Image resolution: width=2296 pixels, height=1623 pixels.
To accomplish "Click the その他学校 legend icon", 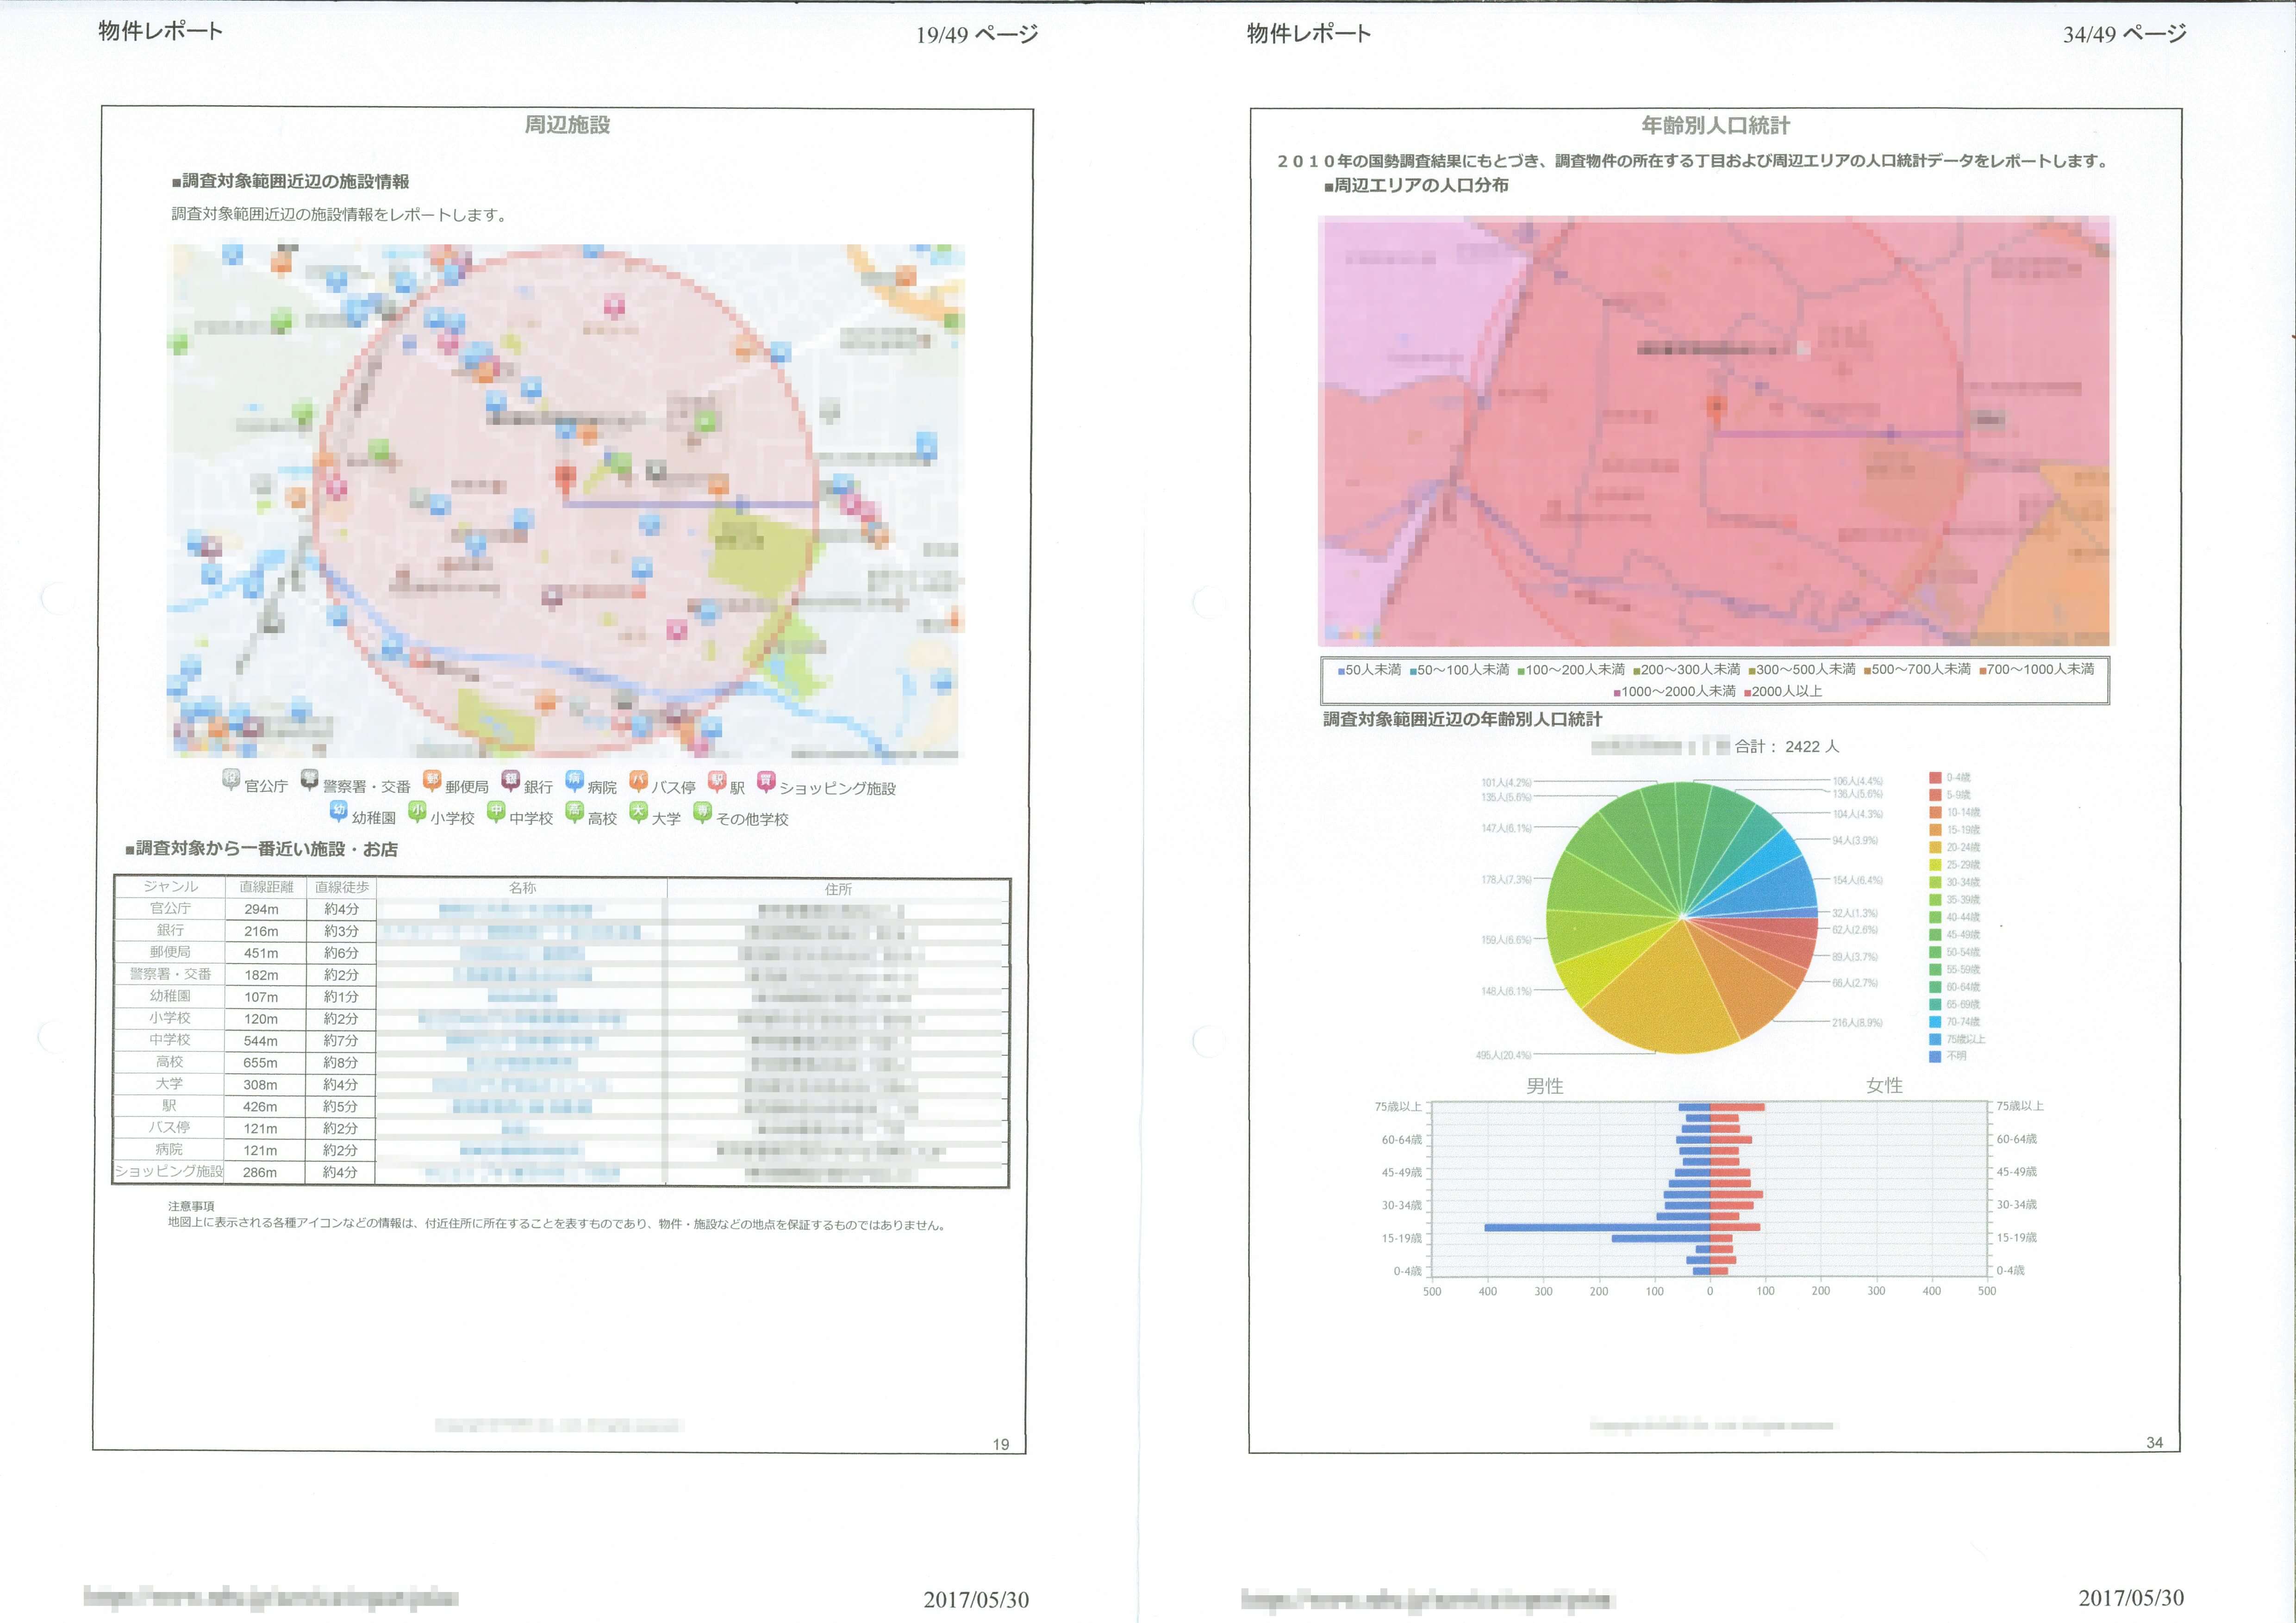I will click(702, 812).
